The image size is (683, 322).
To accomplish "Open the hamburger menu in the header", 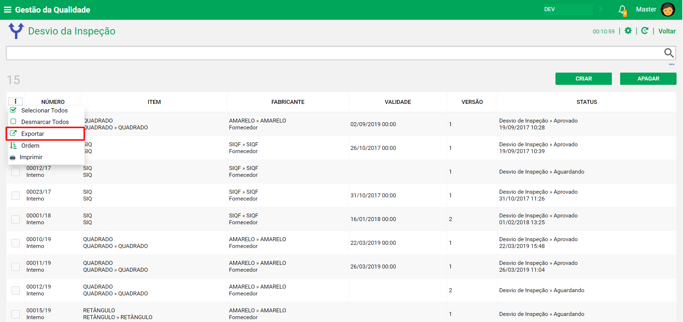I will [x=8, y=10].
